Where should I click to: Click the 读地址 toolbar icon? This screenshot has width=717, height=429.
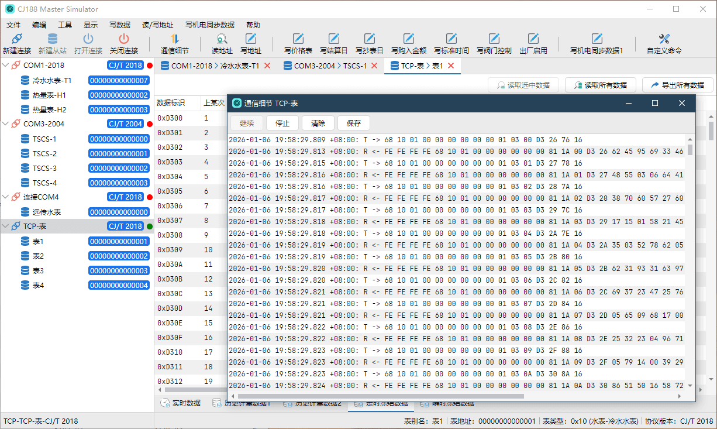(222, 39)
